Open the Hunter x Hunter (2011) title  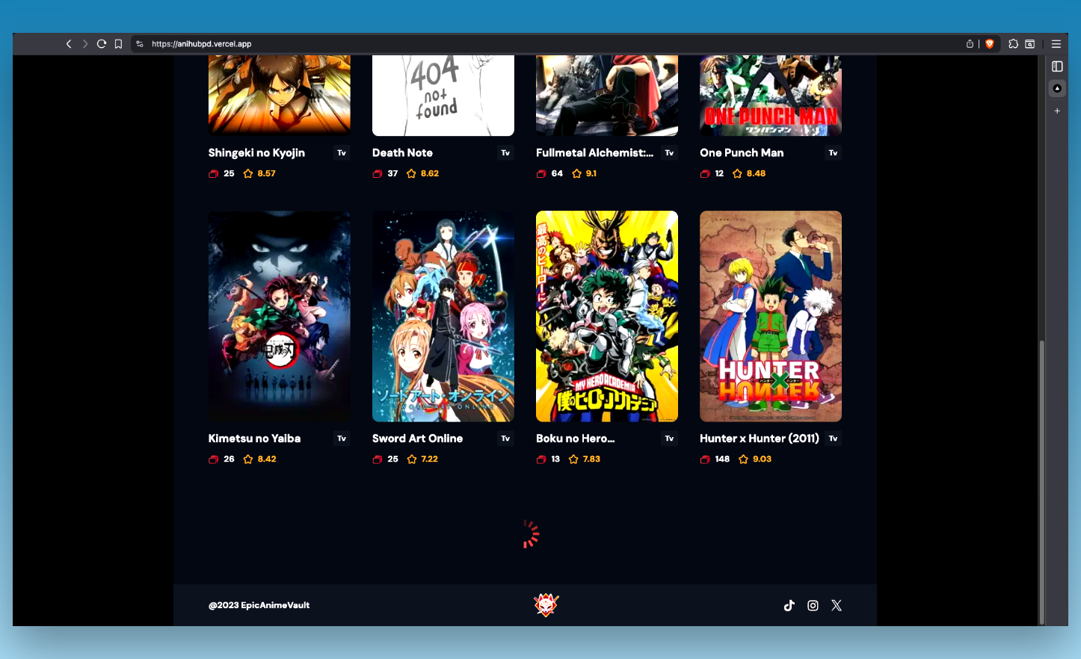pyautogui.click(x=759, y=439)
